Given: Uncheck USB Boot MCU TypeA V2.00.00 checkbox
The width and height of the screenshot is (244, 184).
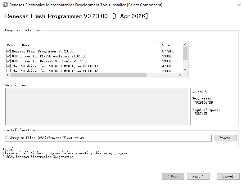Looking at the screenshot, I should pyautogui.click(x=9, y=66).
